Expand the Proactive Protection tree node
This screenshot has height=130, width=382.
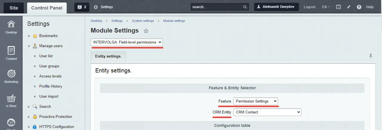tap(29, 117)
